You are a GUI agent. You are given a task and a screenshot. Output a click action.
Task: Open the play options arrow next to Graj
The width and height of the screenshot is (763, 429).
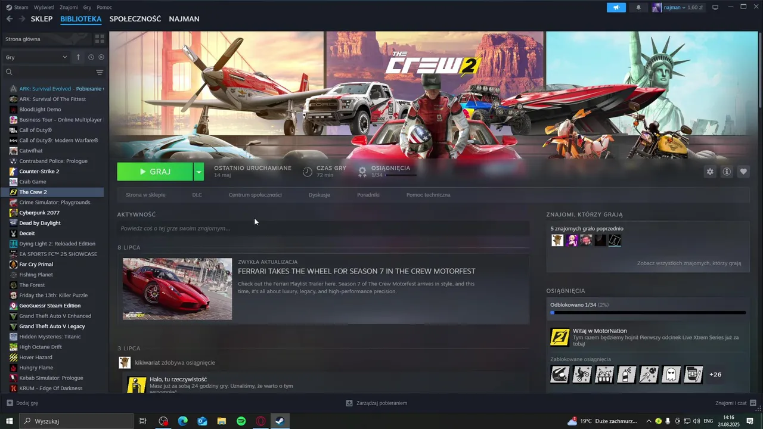[198, 172]
